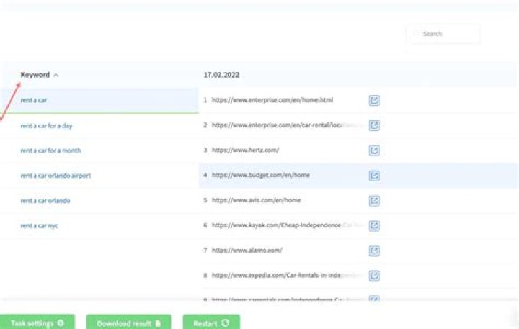
Task: Select keyword 'rent a car orlando airport'
Action: (x=56, y=176)
